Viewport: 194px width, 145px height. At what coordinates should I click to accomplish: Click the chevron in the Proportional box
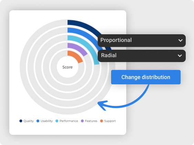point(180,40)
